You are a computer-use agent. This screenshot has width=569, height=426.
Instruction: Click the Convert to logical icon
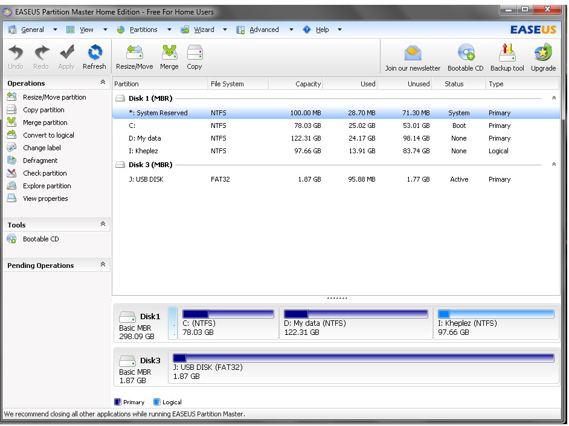[x=11, y=135]
